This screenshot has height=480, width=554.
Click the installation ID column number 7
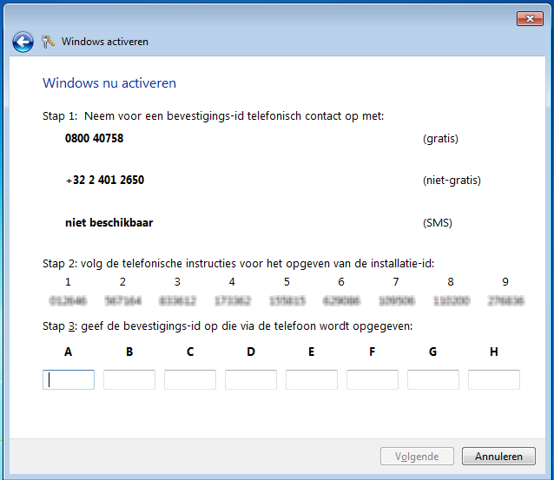[x=396, y=282]
